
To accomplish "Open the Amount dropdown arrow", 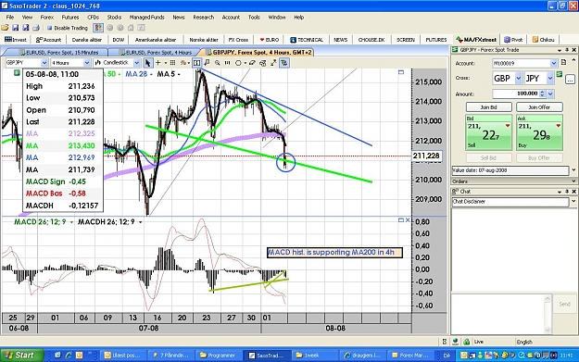I will pyautogui.click(x=550, y=94).
